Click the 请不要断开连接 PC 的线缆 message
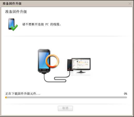The height and width of the screenshot is (117, 134). pyautogui.click(x=42, y=24)
